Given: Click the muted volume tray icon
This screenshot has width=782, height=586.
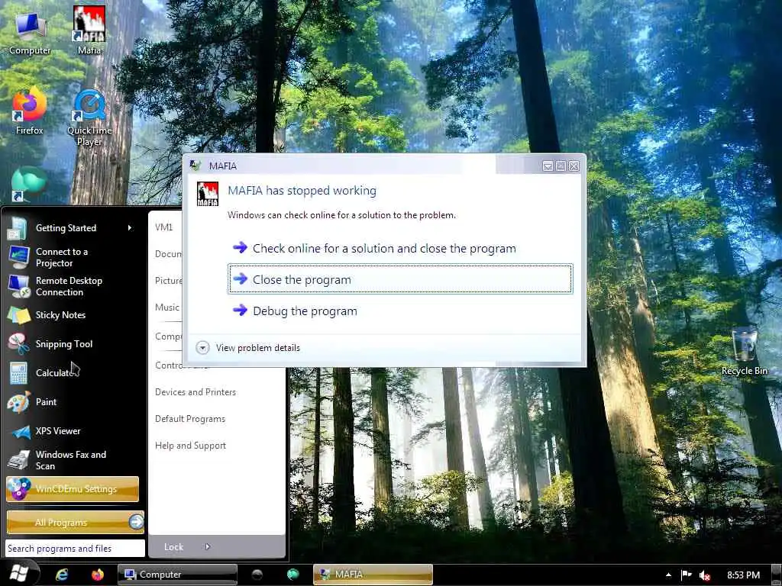Looking at the screenshot, I should pyautogui.click(x=705, y=575).
